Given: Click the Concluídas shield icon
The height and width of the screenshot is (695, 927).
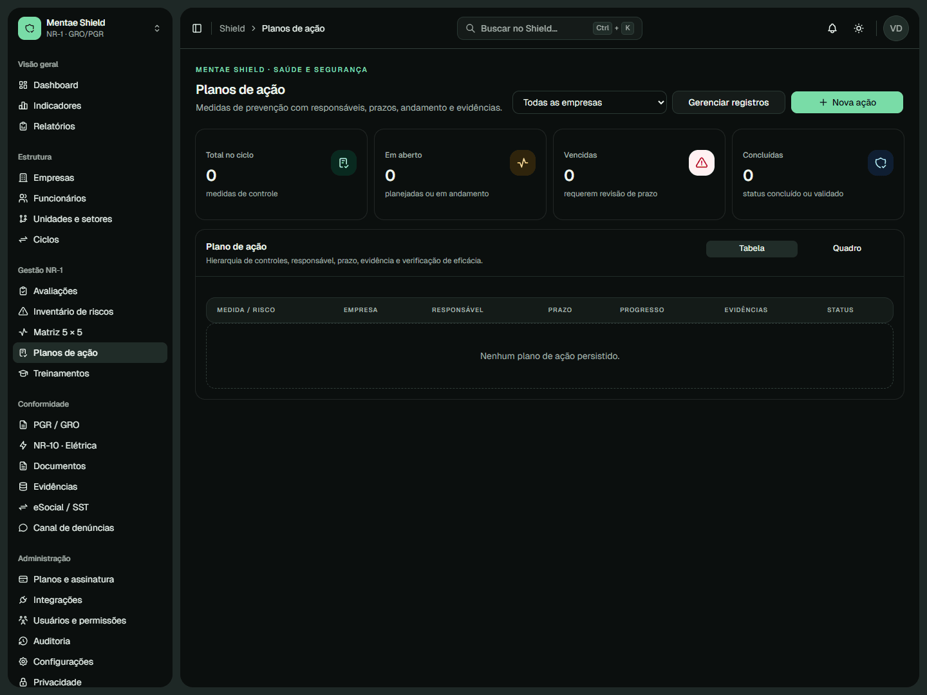Looking at the screenshot, I should (881, 163).
